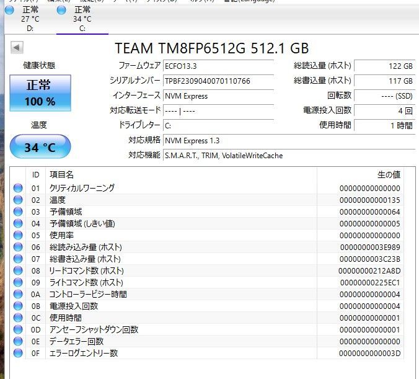This screenshot has width=419, height=379.
Task: Click raw value 00000000000135
Action: click(370, 200)
